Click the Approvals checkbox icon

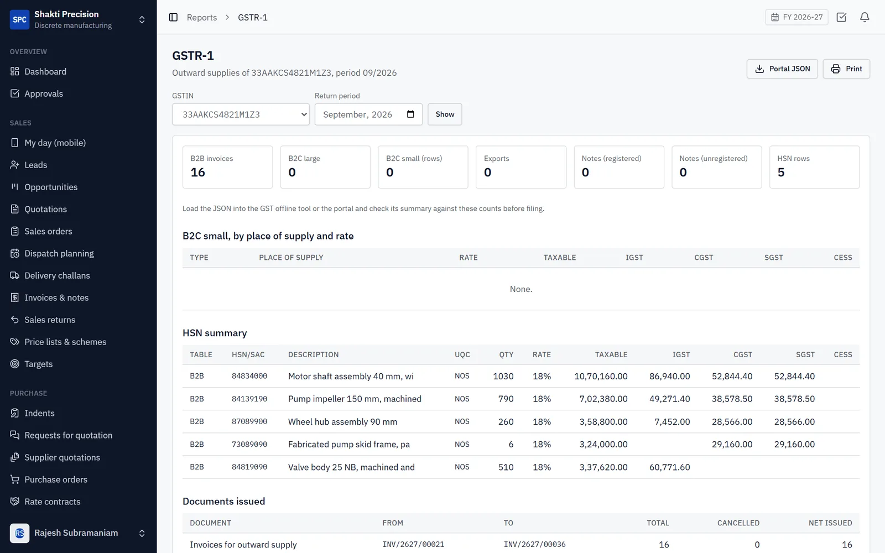[x=15, y=93]
